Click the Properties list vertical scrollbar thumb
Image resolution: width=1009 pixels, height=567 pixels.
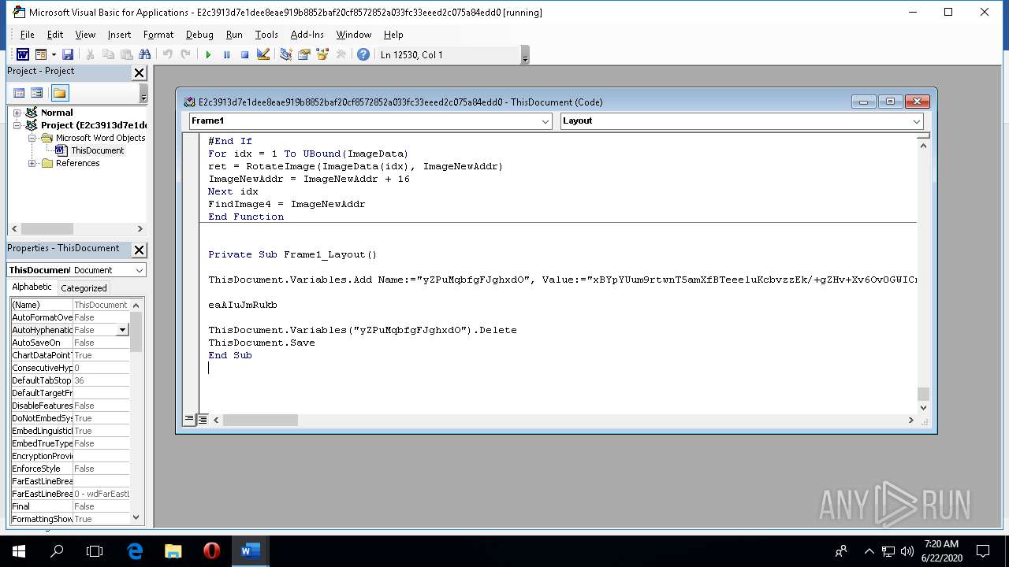click(136, 331)
